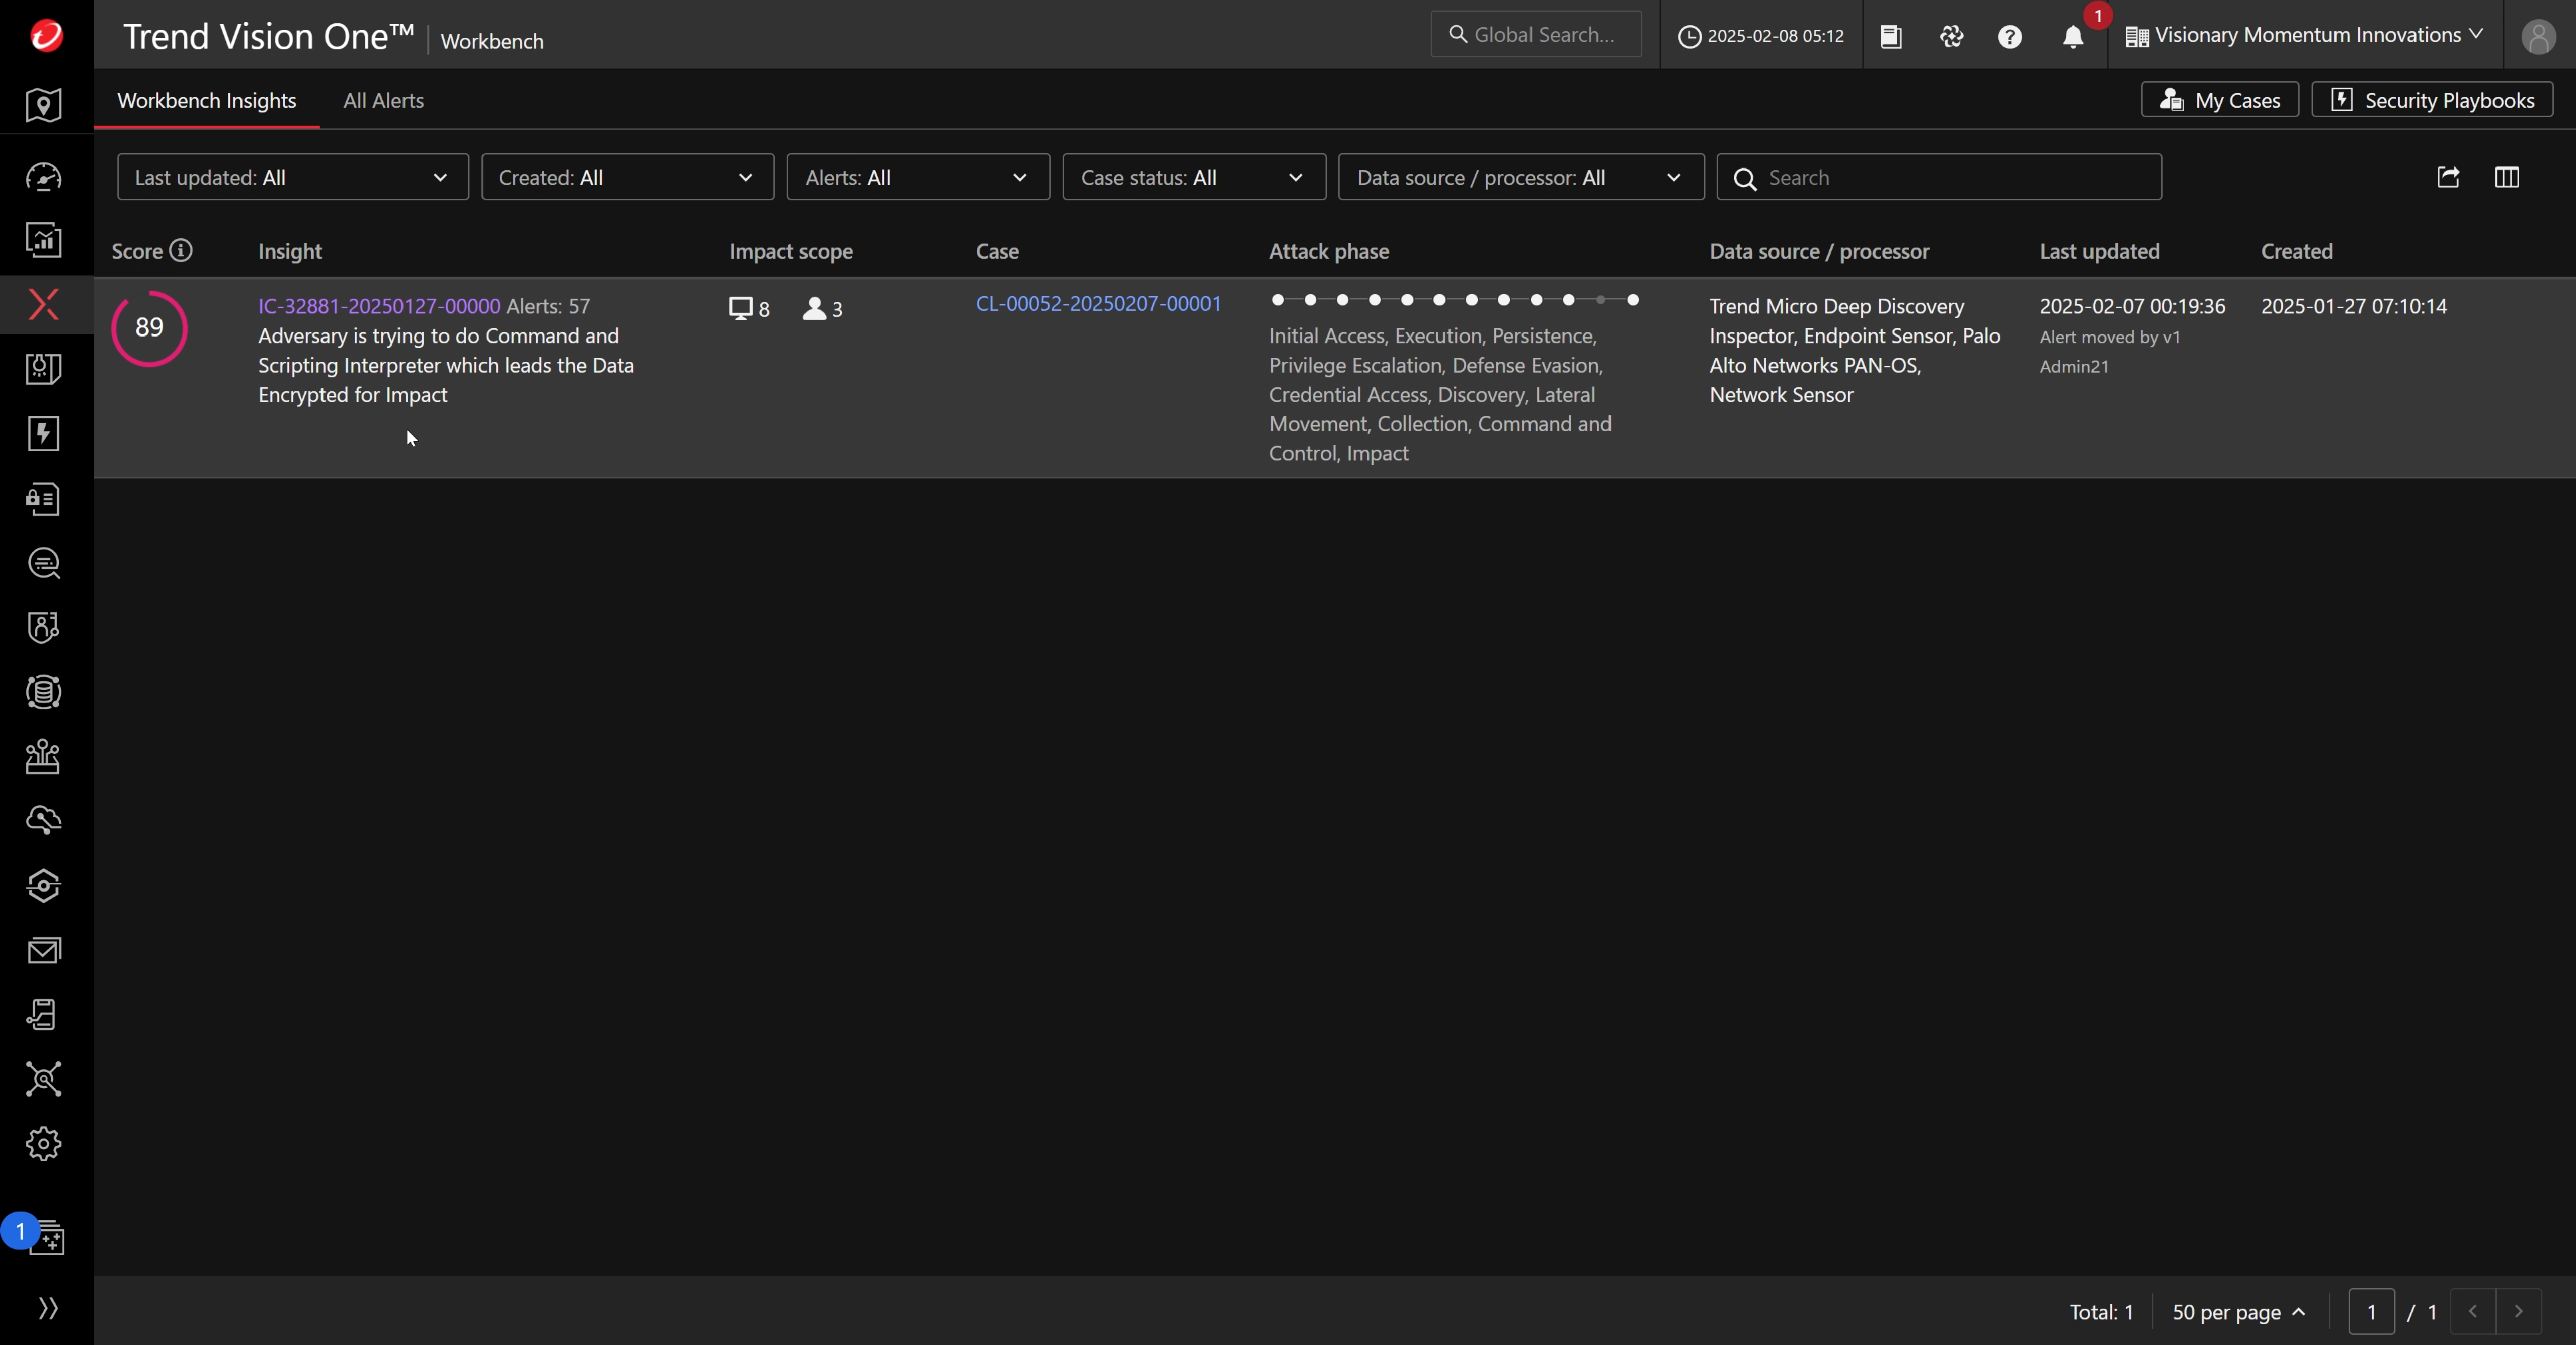Open the envelope email security sidebar icon
The height and width of the screenshot is (1345, 2576).
pos(44,950)
